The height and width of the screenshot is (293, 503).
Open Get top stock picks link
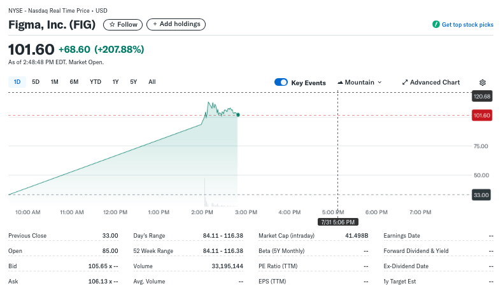point(467,25)
